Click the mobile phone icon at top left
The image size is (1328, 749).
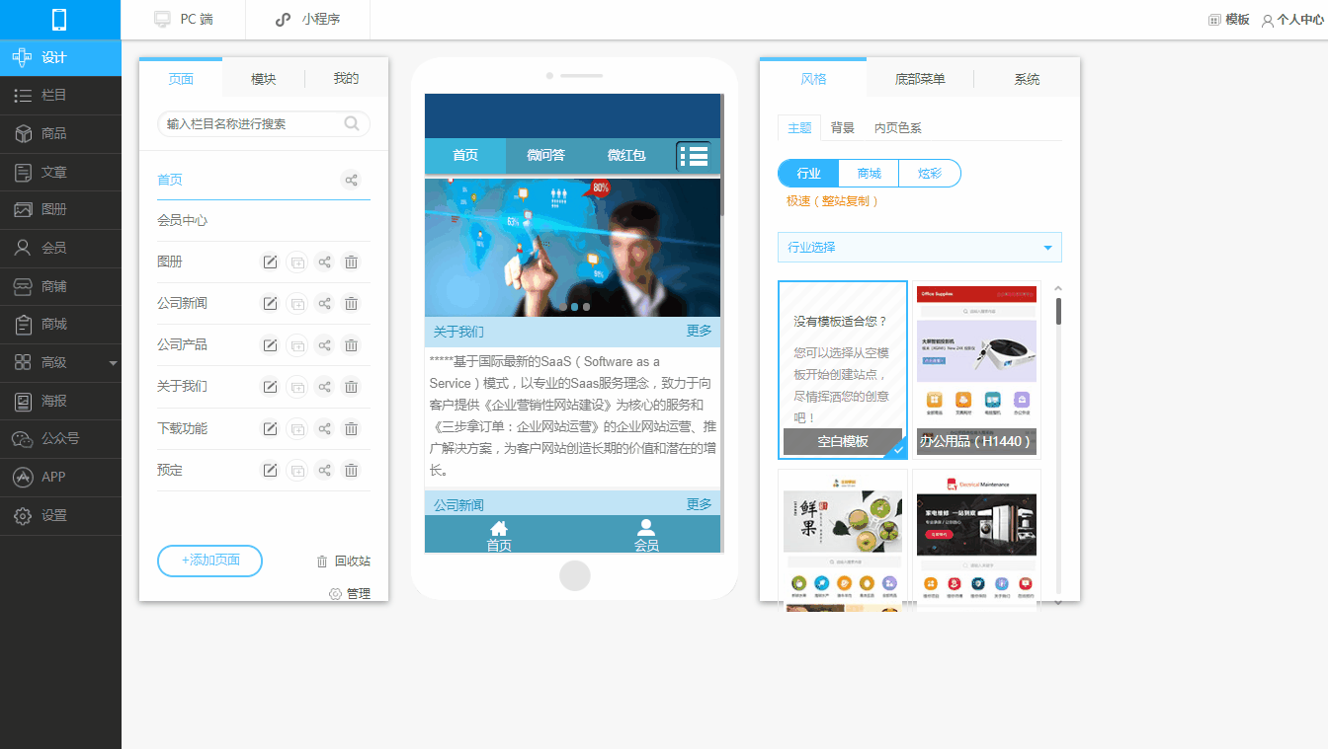coord(59,20)
